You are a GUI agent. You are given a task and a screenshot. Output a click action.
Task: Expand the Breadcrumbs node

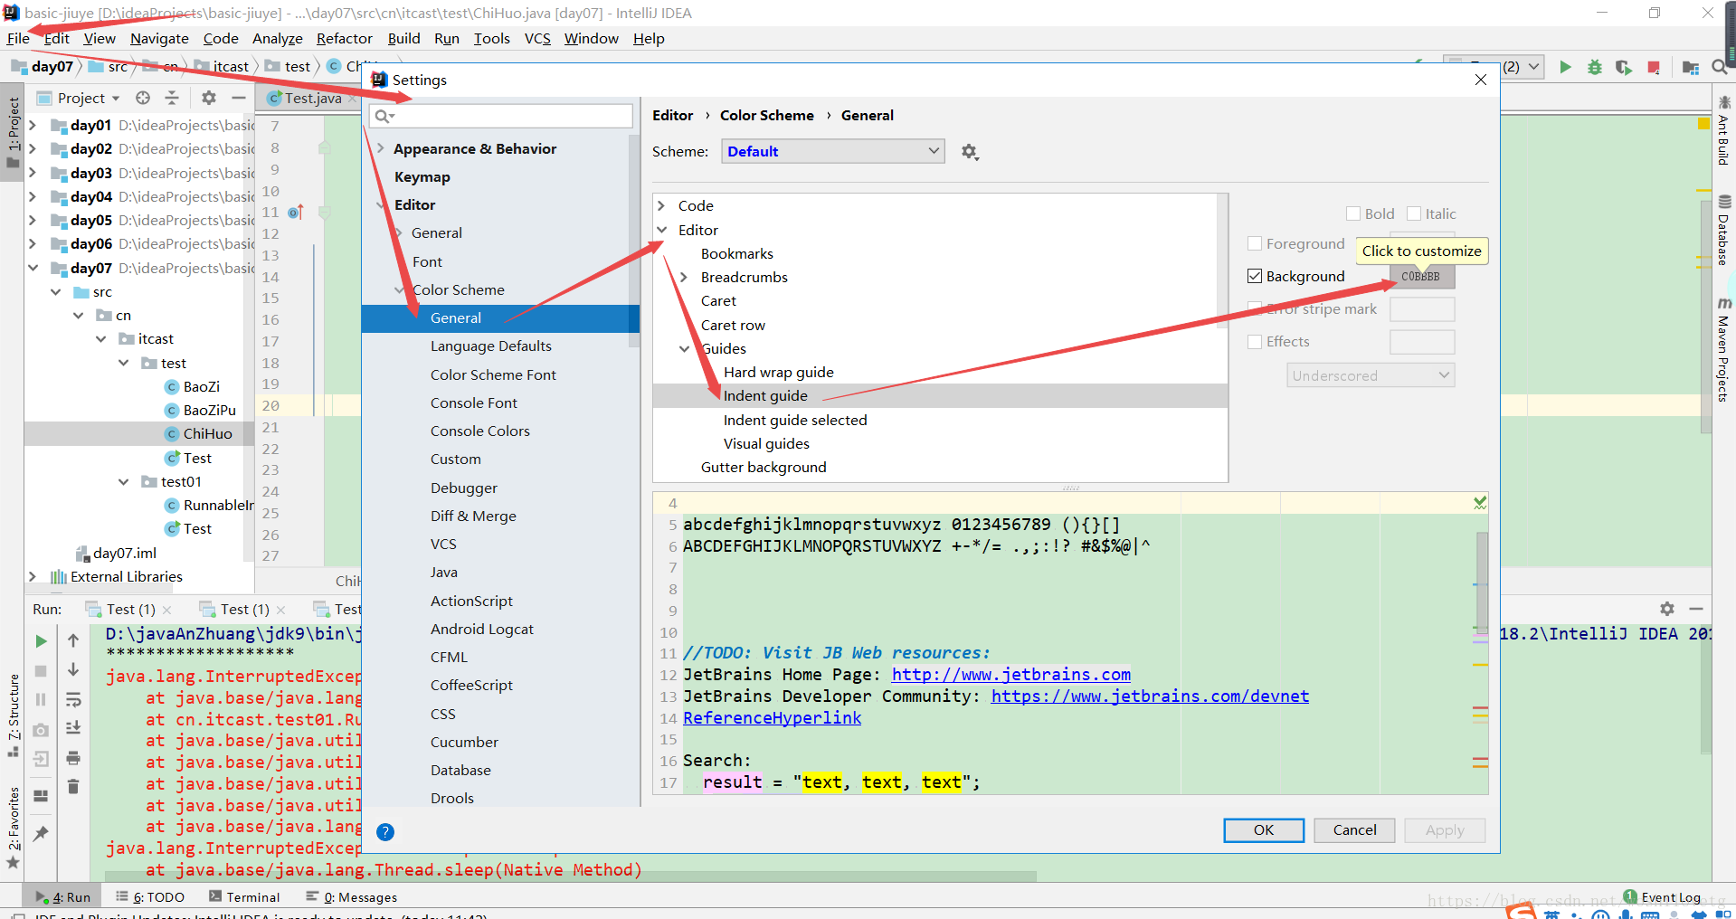(684, 278)
